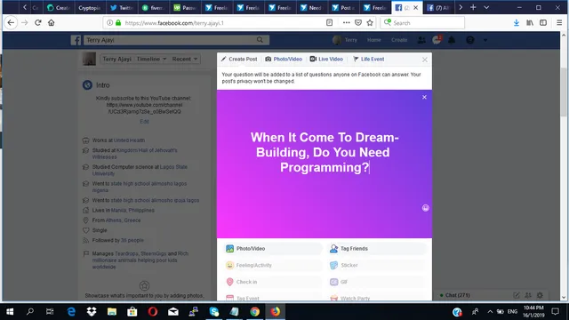
Task: Open a new Firefox tab with plus
Action: point(473,7)
